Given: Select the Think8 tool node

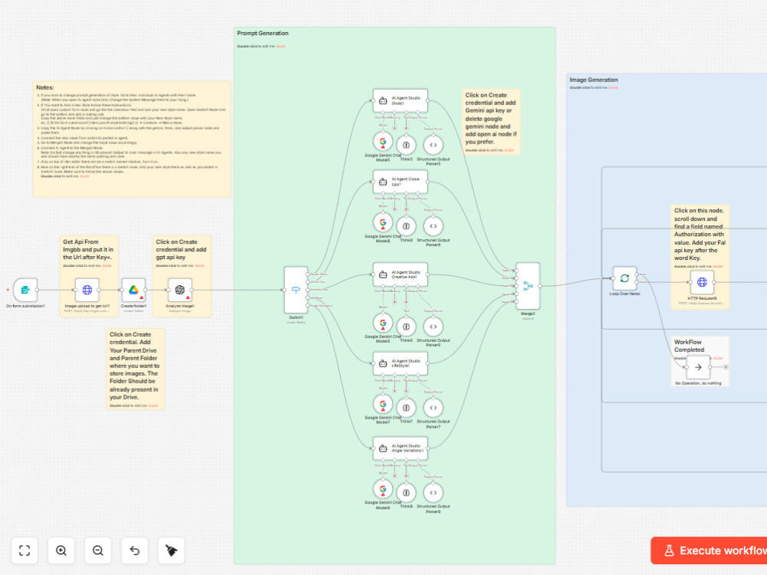Looking at the screenshot, I should (x=406, y=226).
